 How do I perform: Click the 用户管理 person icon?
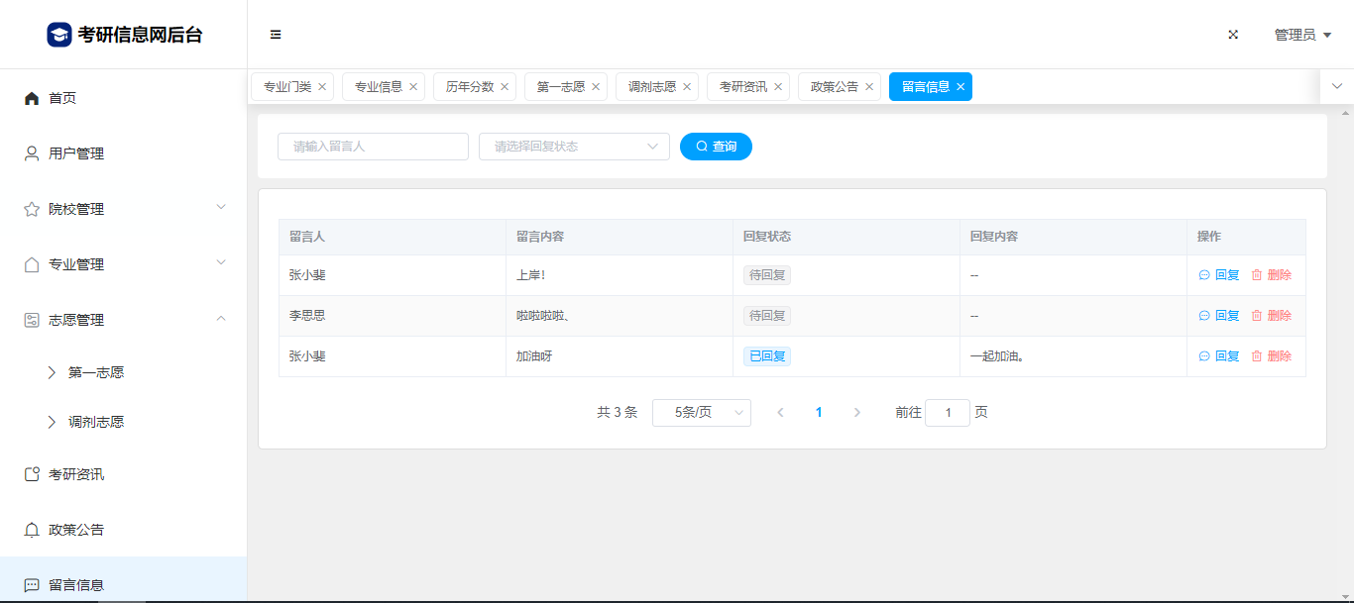[x=32, y=153]
